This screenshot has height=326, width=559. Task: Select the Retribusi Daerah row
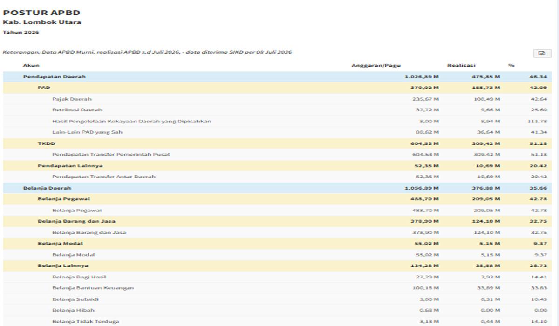[x=277, y=110]
